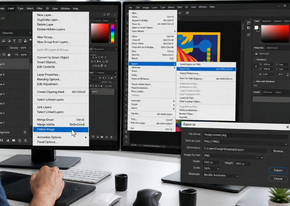Switch to the Swatches tab
The image size is (290, 206).
(267, 21)
